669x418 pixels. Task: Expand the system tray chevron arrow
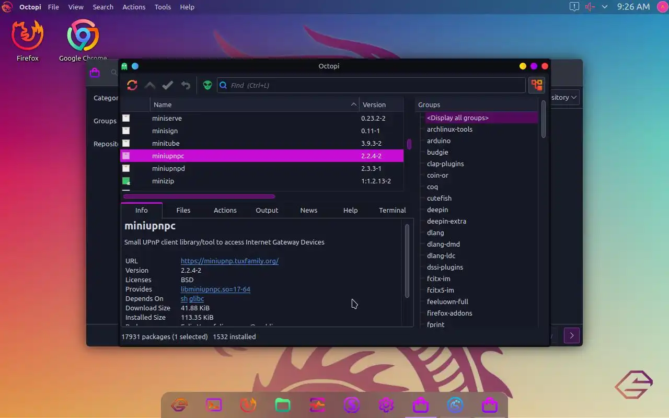click(x=605, y=7)
